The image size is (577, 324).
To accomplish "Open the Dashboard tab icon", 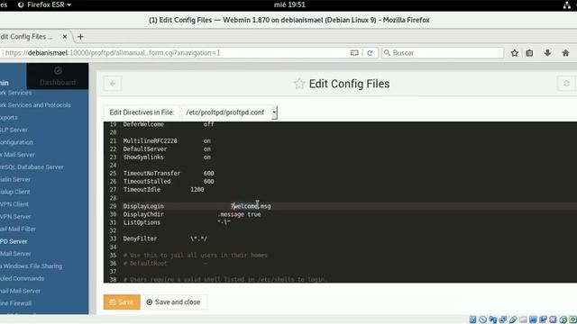I will [x=58, y=70].
